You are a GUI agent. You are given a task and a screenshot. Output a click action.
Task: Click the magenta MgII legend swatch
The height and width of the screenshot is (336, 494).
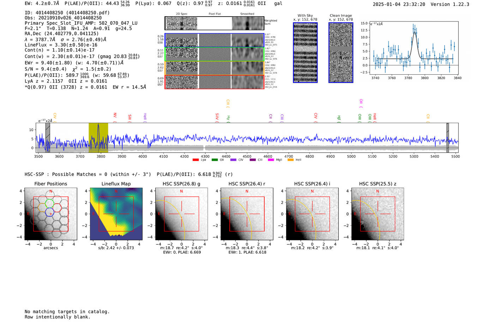click(x=271, y=160)
